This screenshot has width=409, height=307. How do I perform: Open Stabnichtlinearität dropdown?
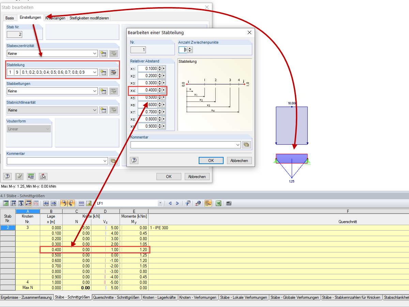95,110
